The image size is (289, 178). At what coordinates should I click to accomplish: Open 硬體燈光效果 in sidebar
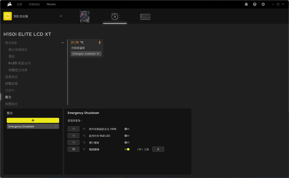pyautogui.click(x=18, y=70)
